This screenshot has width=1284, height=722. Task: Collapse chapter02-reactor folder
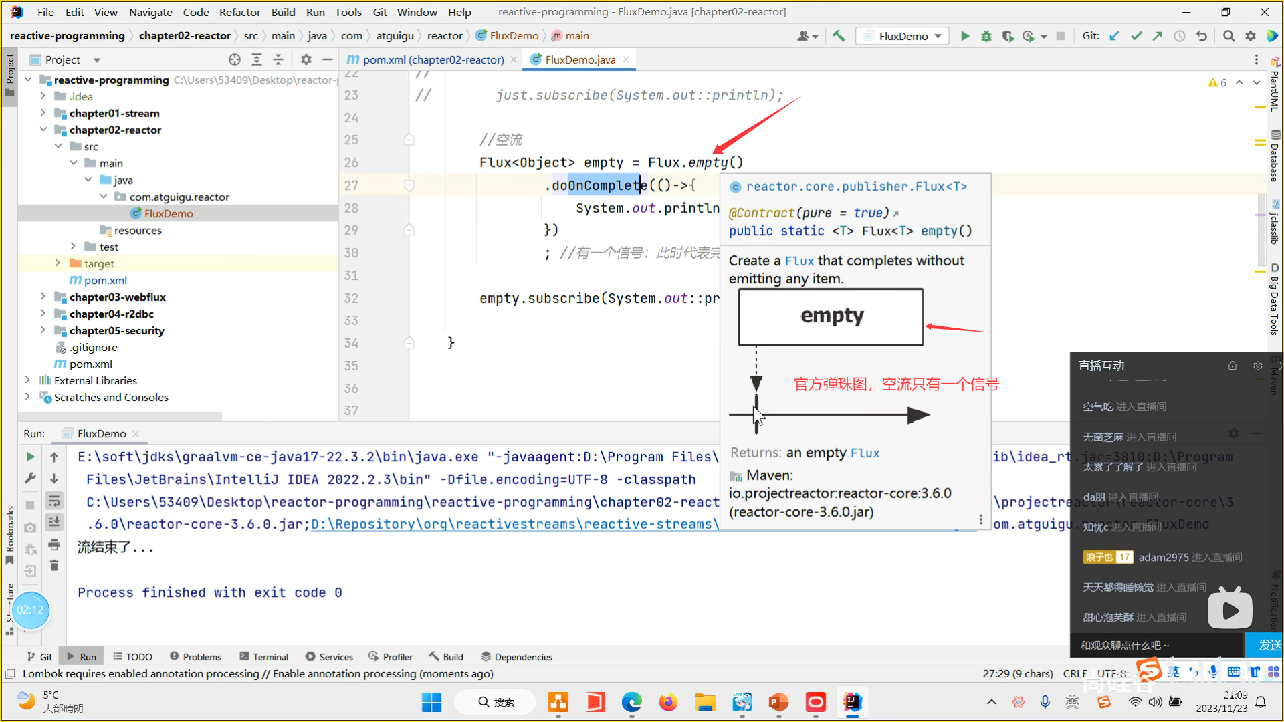pos(43,130)
